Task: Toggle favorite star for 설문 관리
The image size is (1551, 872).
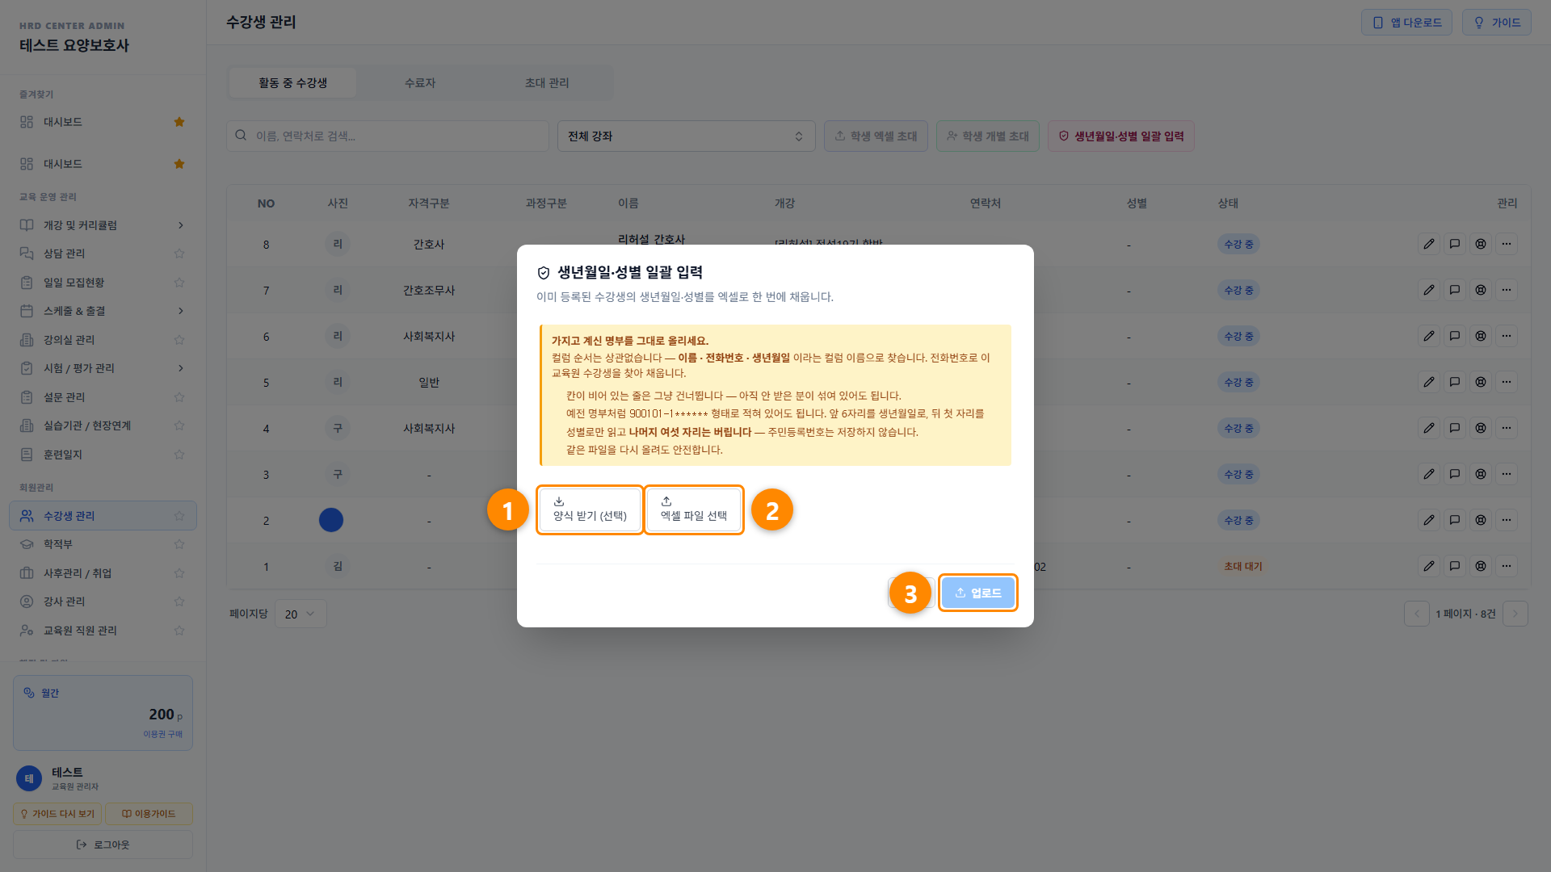Action: 179,397
